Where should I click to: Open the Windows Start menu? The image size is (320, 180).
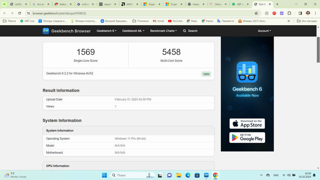click(104, 175)
